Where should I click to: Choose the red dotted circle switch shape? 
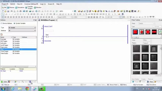141,32
